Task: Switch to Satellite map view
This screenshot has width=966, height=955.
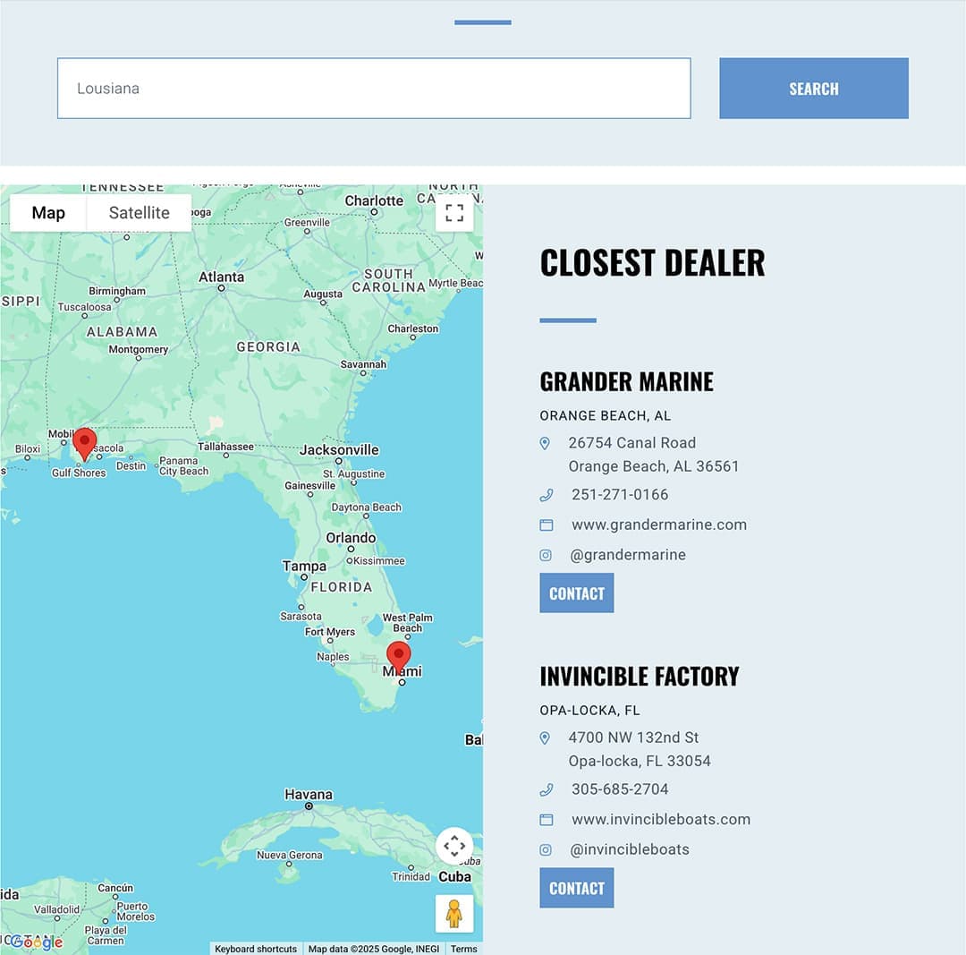Action: (140, 213)
